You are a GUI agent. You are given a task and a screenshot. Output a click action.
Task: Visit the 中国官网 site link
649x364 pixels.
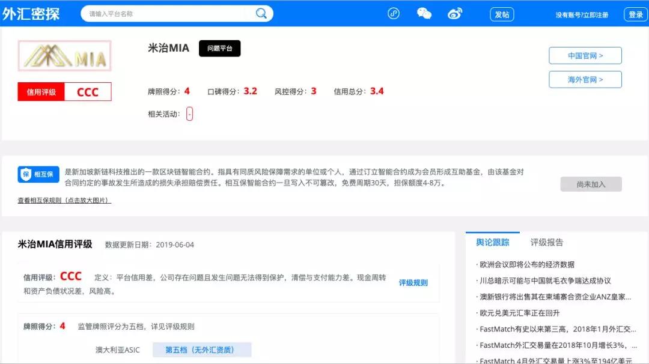pos(585,55)
